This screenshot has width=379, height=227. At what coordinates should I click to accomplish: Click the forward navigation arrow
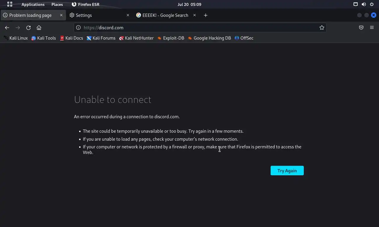(18, 27)
